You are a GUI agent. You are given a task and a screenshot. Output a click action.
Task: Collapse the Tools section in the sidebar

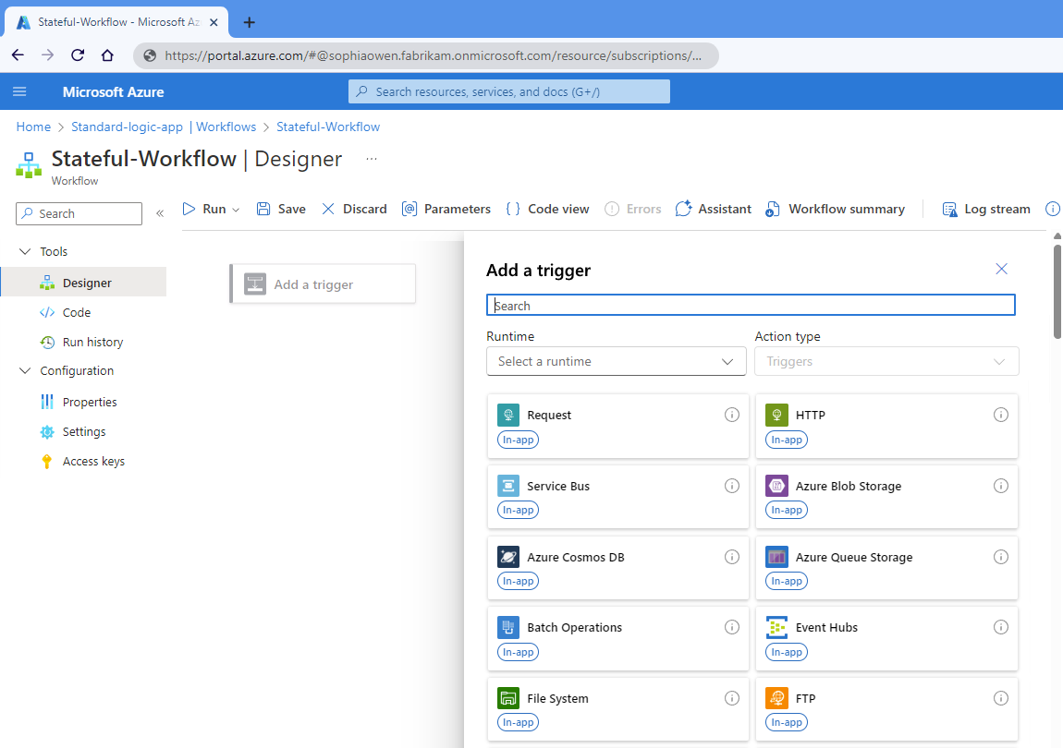pos(25,251)
